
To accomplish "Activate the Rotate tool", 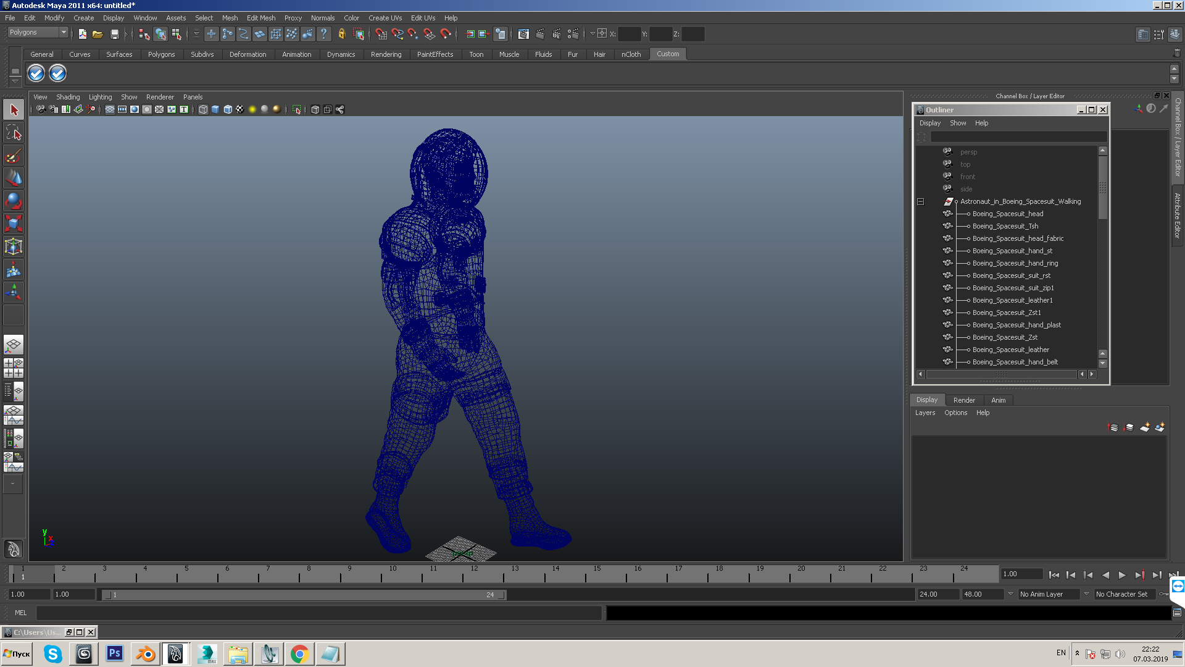I will tap(14, 201).
